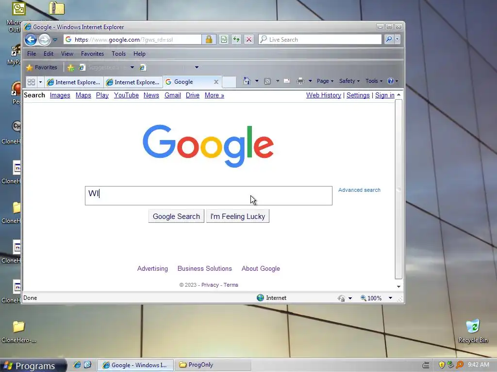Image resolution: width=497 pixels, height=372 pixels.
Task: Open Advanced search link
Action: (359, 190)
